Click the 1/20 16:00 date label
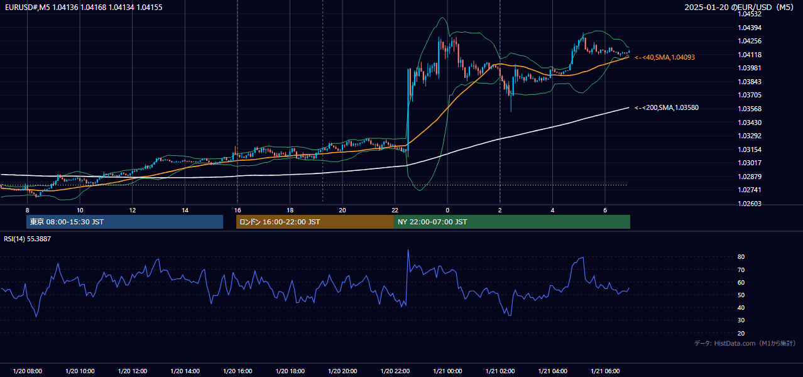 [x=237, y=371]
